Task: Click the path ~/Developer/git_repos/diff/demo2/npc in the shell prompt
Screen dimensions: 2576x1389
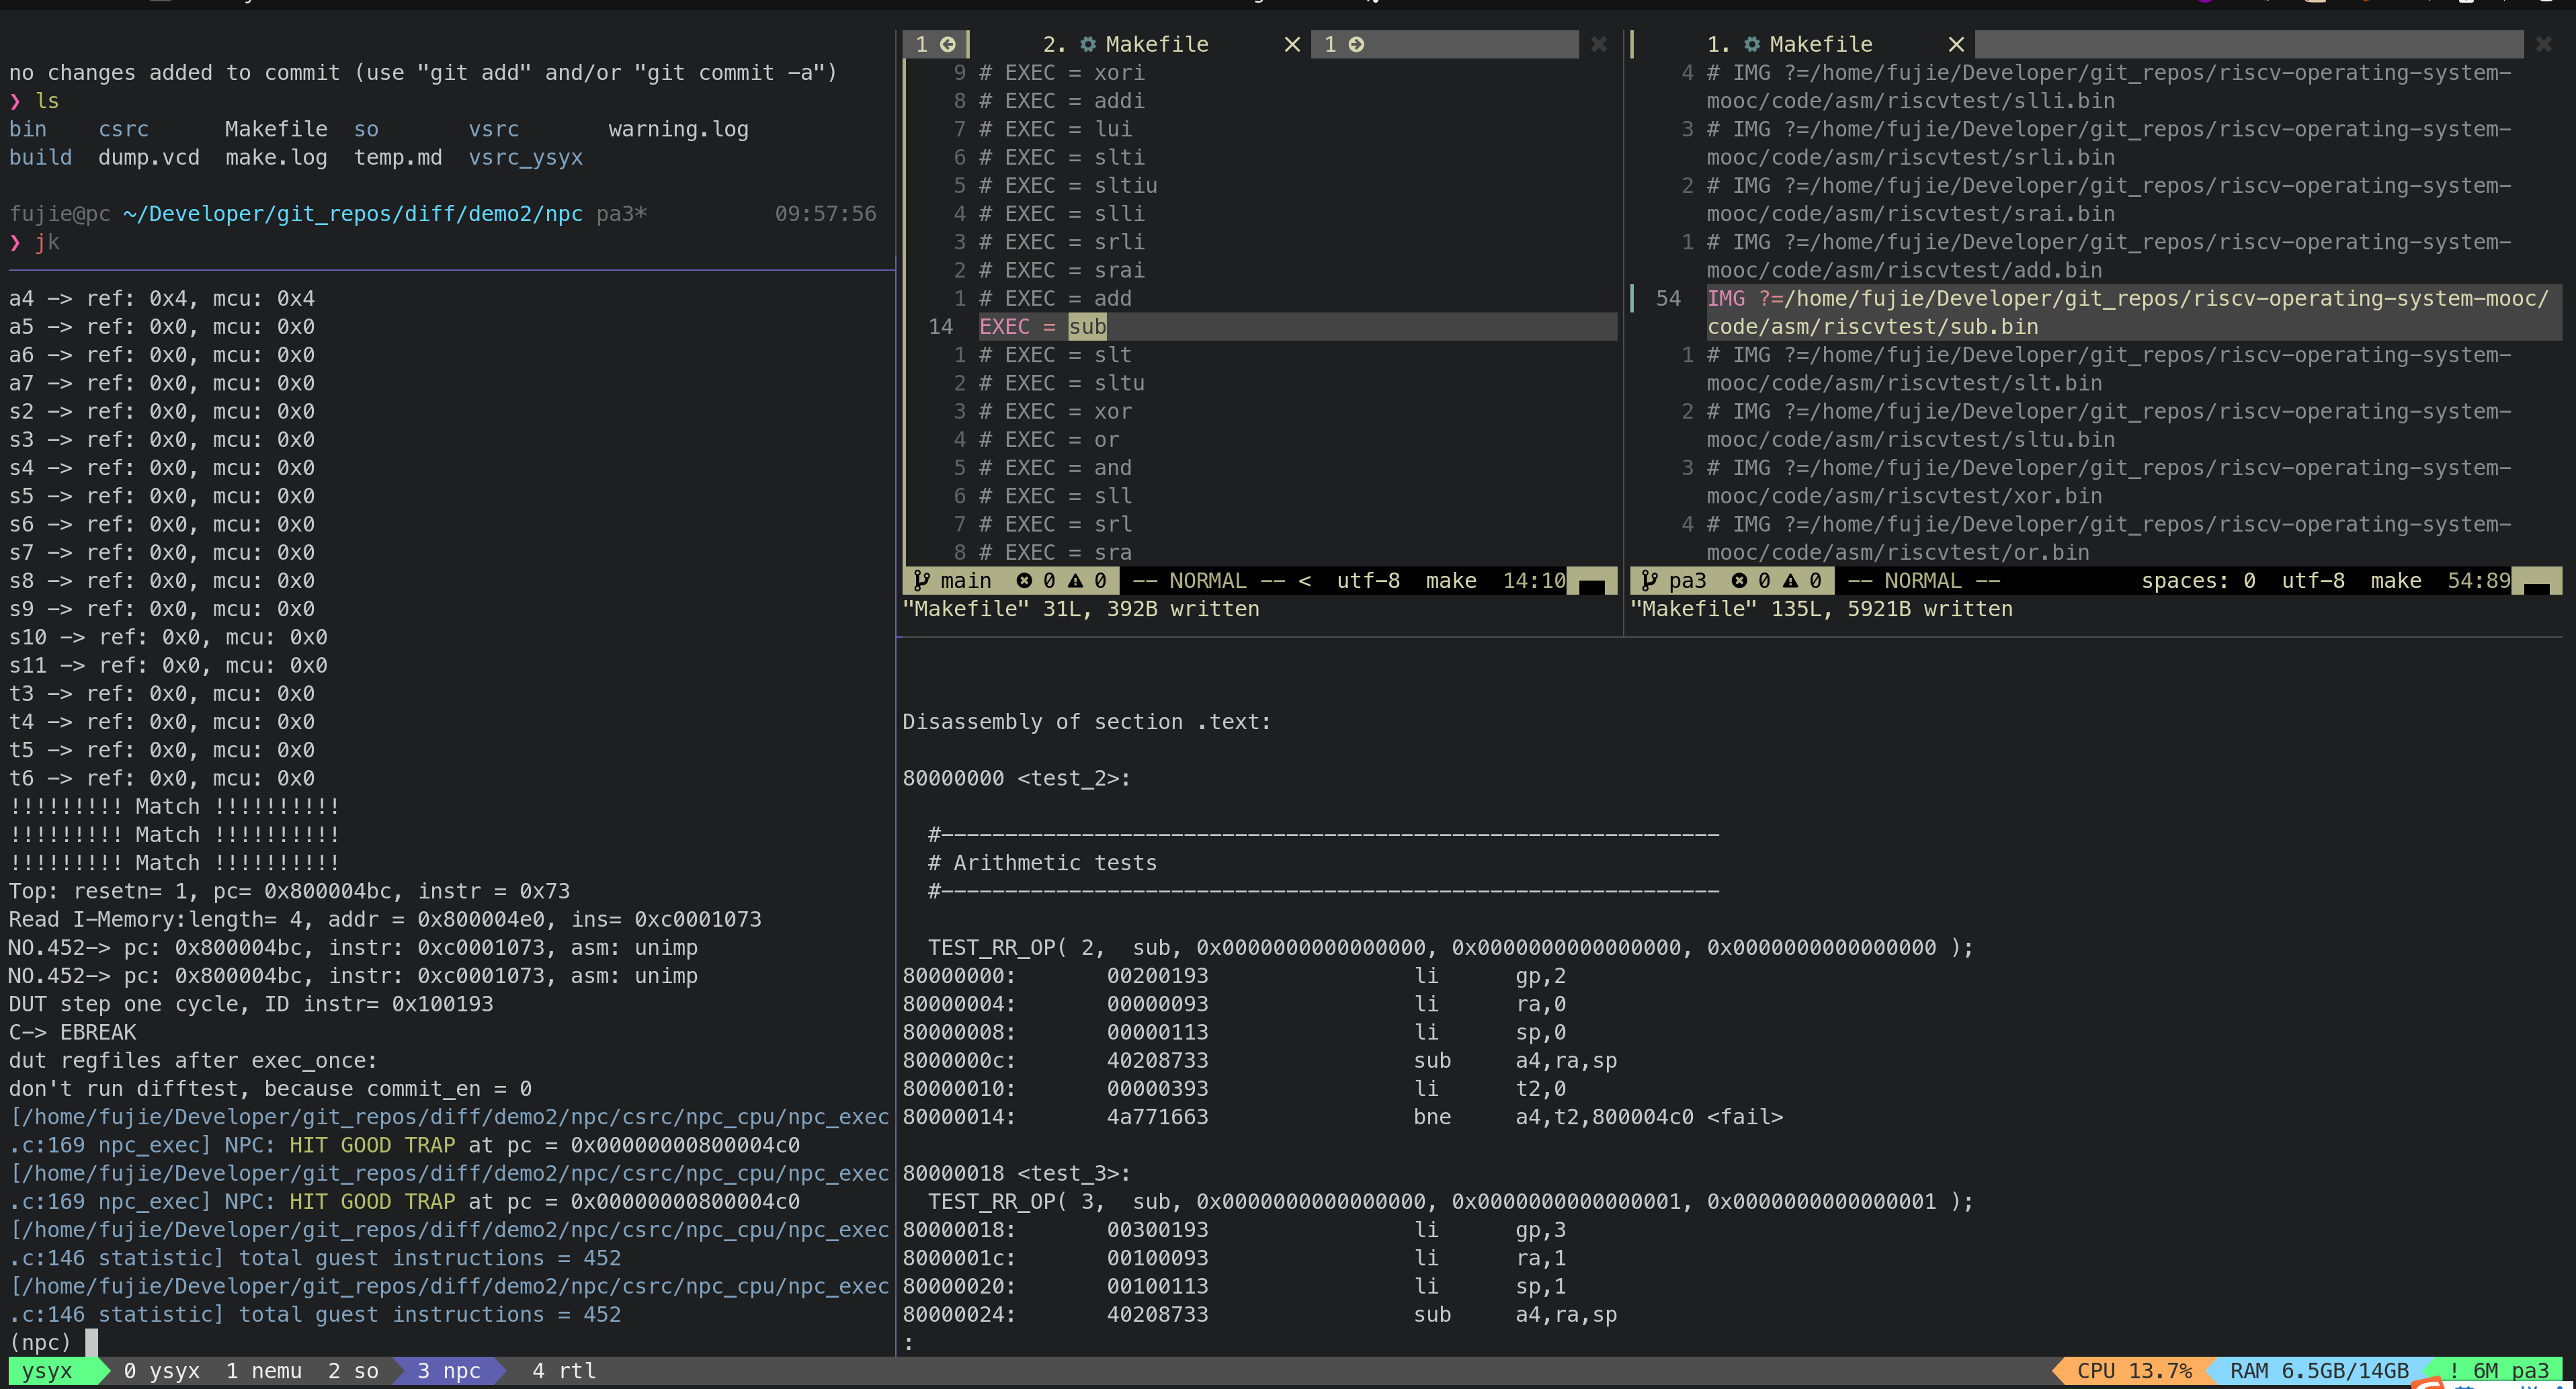Action: pyautogui.click(x=353, y=214)
